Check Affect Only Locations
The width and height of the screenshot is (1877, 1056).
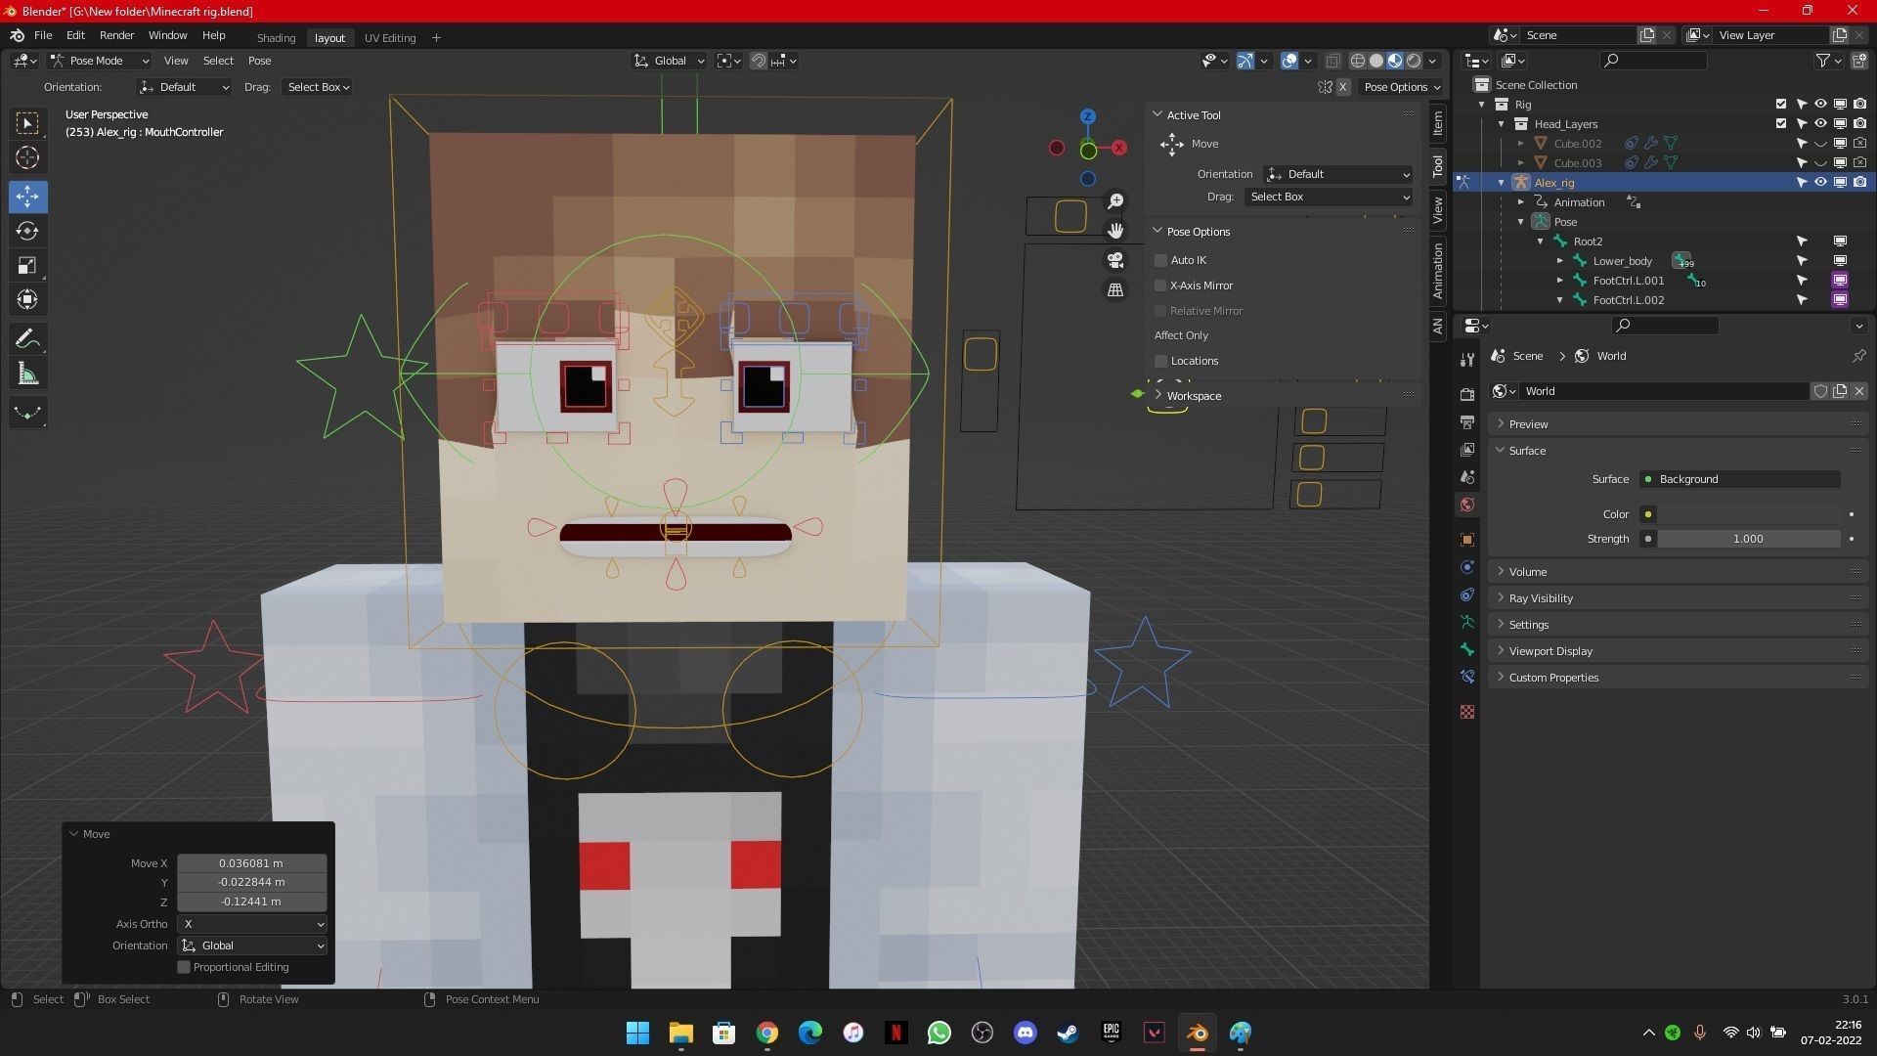[x=1160, y=361]
